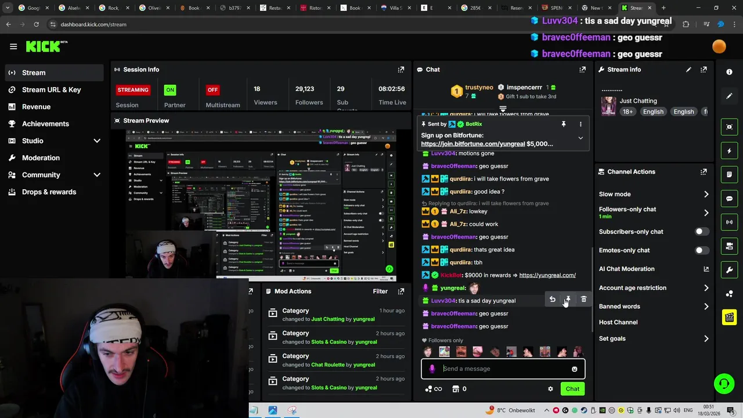743x418 pixels.
Task: Pin Luvv304's chat message
Action: [568, 300]
